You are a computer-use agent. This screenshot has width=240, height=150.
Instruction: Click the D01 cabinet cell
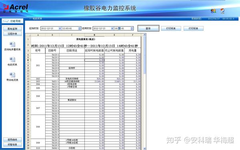coord(38,65)
